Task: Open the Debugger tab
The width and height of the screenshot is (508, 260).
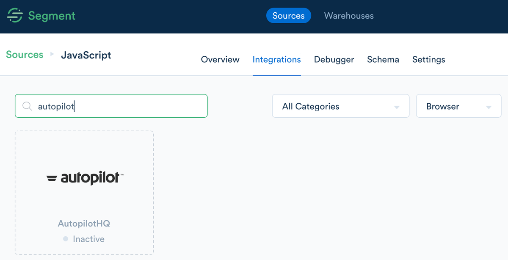Action: tap(334, 60)
